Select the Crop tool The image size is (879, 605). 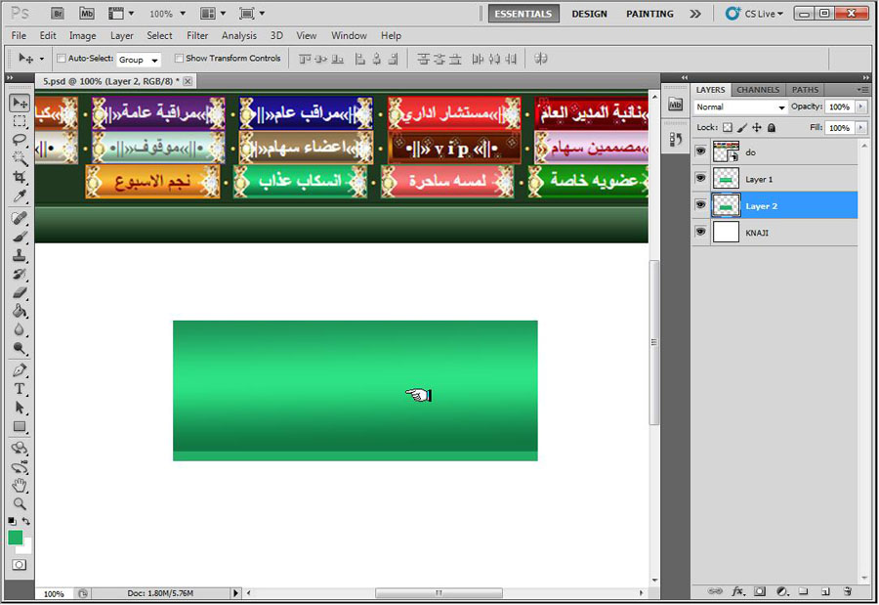[x=20, y=178]
